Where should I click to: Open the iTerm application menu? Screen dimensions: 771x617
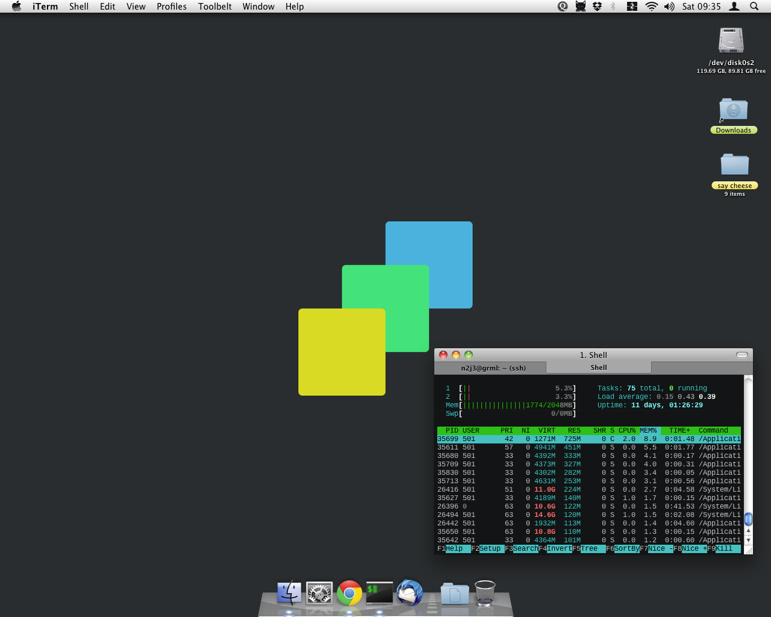tap(45, 6)
